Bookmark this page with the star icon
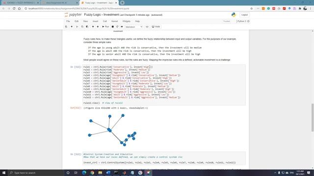The image size is (314, 176). click(252, 9)
